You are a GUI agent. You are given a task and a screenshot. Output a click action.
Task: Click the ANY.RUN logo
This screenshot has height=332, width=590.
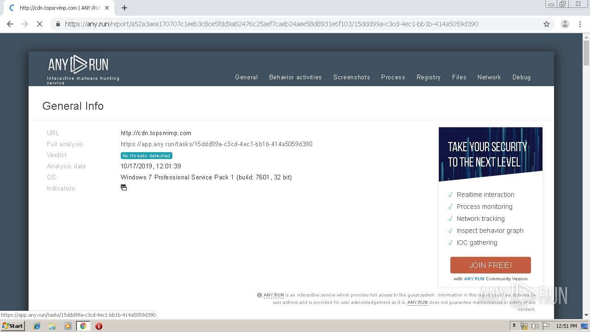[78, 65]
